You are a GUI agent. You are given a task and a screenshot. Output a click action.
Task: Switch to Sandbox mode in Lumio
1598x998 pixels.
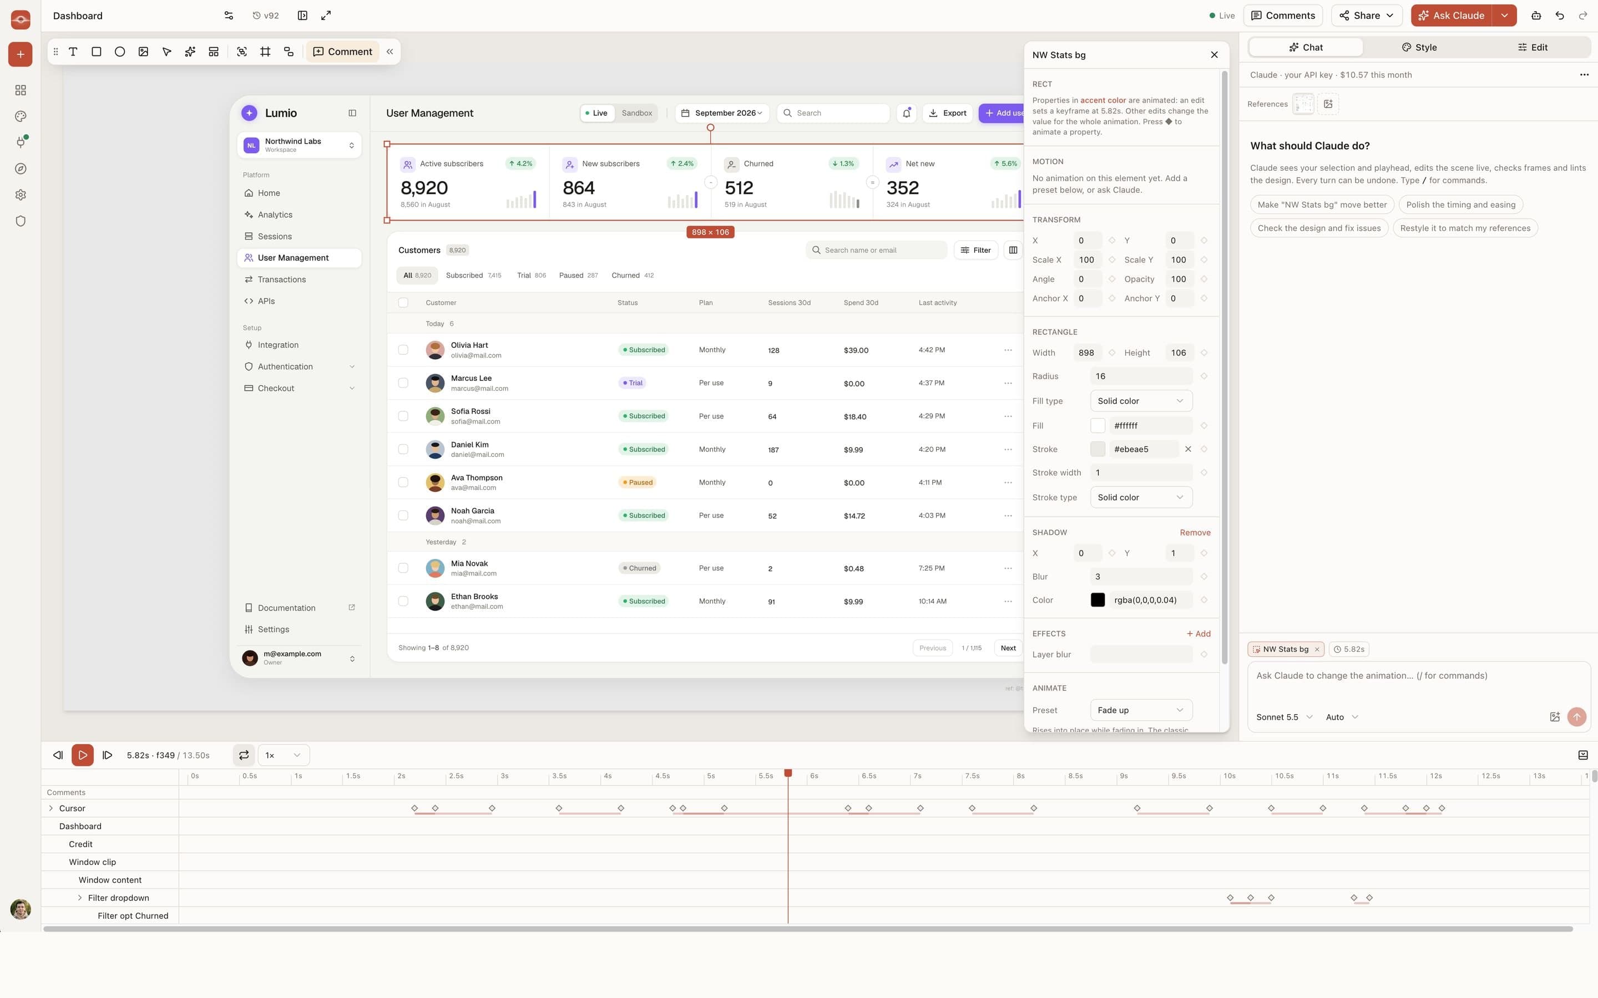[x=636, y=114]
